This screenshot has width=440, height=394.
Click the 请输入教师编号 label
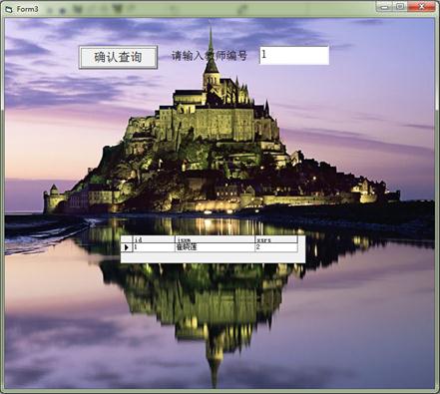point(210,56)
